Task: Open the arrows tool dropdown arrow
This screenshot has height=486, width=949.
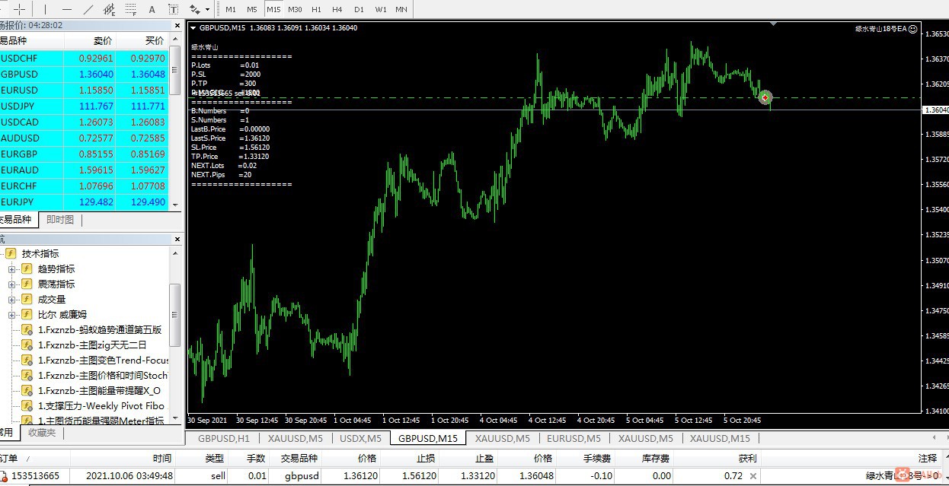Action: point(207,10)
